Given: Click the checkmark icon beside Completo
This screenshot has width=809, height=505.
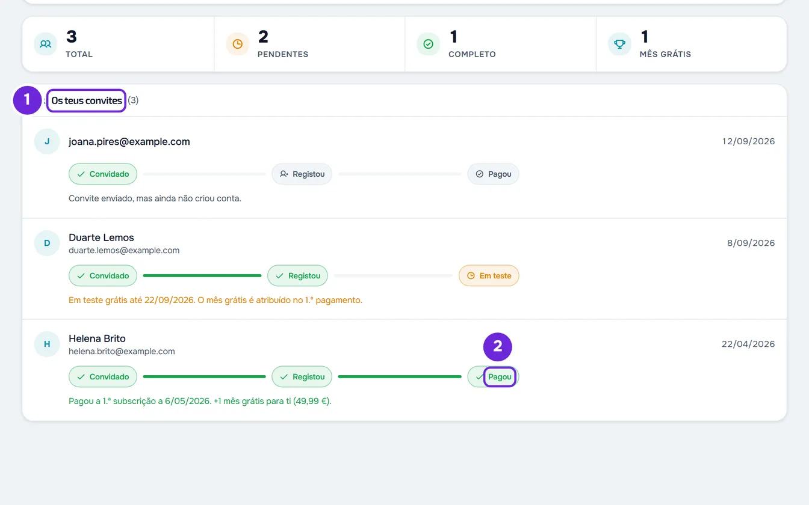Looking at the screenshot, I should [x=428, y=44].
